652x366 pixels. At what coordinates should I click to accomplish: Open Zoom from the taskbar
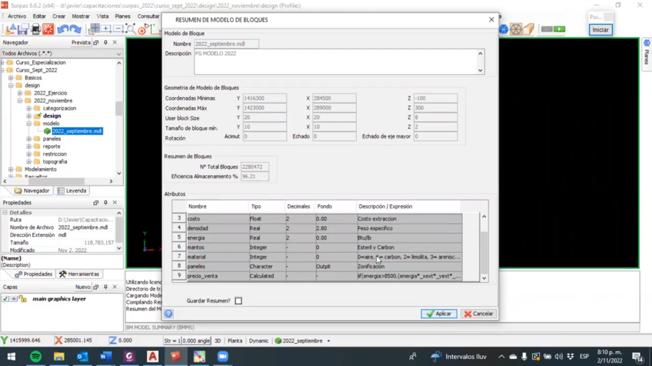click(223, 356)
